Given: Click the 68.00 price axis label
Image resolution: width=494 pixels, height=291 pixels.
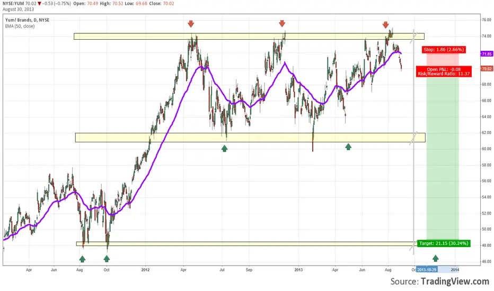Looking at the screenshot, I should click(x=486, y=84).
